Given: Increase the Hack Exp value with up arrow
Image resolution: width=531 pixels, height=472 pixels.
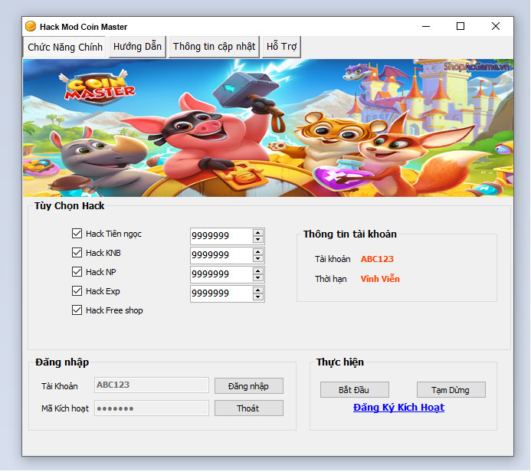Looking at the screenshot, I should coord(258,290).
